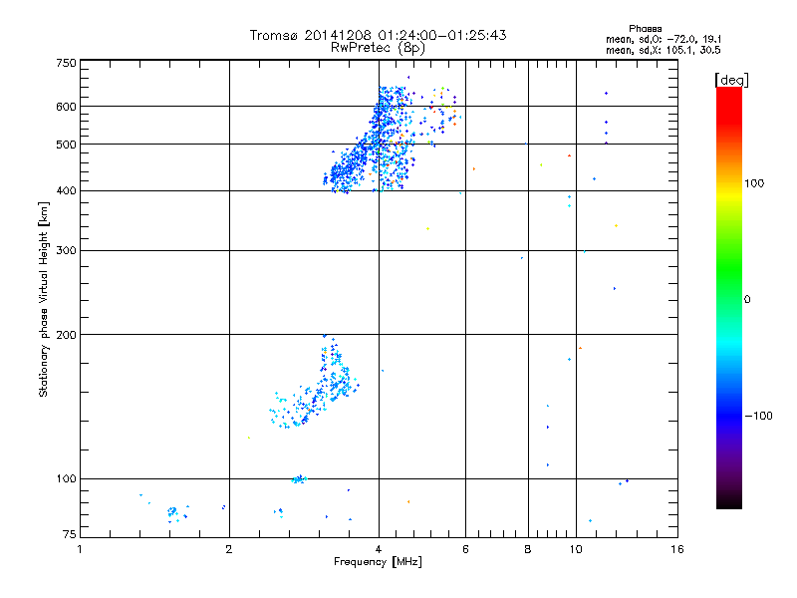Click the 'Frequency [MHz]' axis label

[x=378, y=562]
